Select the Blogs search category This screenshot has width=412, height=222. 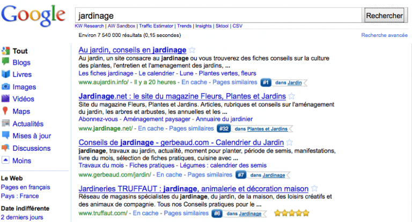(x=21, y=63)
